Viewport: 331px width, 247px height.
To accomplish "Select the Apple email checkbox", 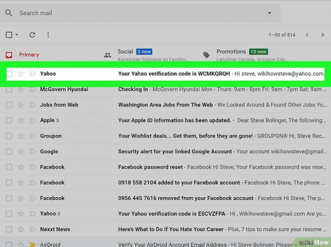I will click(x=9, y=120).
